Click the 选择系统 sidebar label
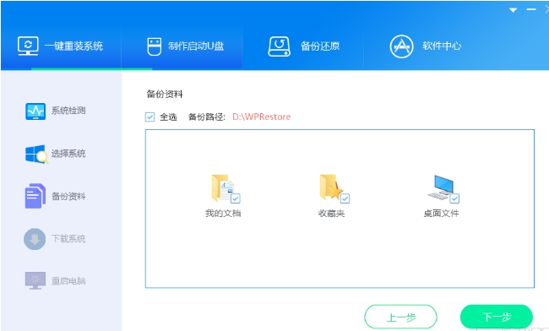 tap(68, 154)
